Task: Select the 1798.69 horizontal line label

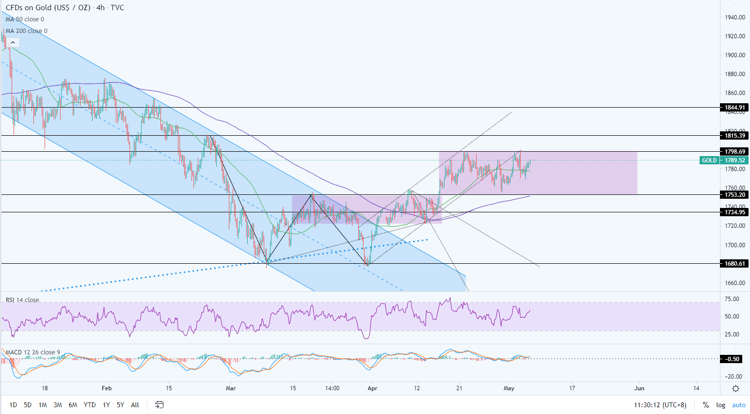Action: point(734,152)
